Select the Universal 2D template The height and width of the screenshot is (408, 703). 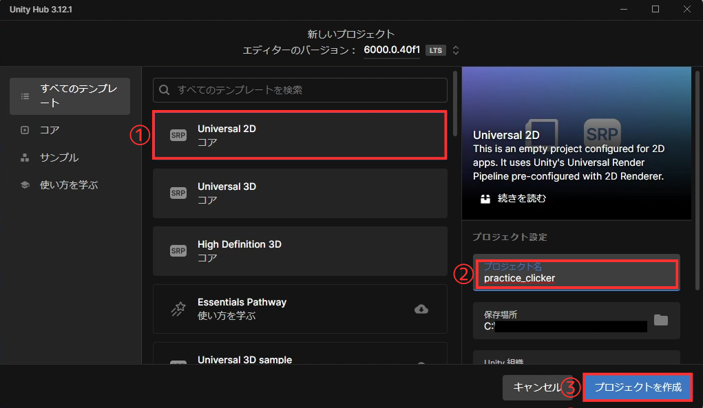(300, 136)
